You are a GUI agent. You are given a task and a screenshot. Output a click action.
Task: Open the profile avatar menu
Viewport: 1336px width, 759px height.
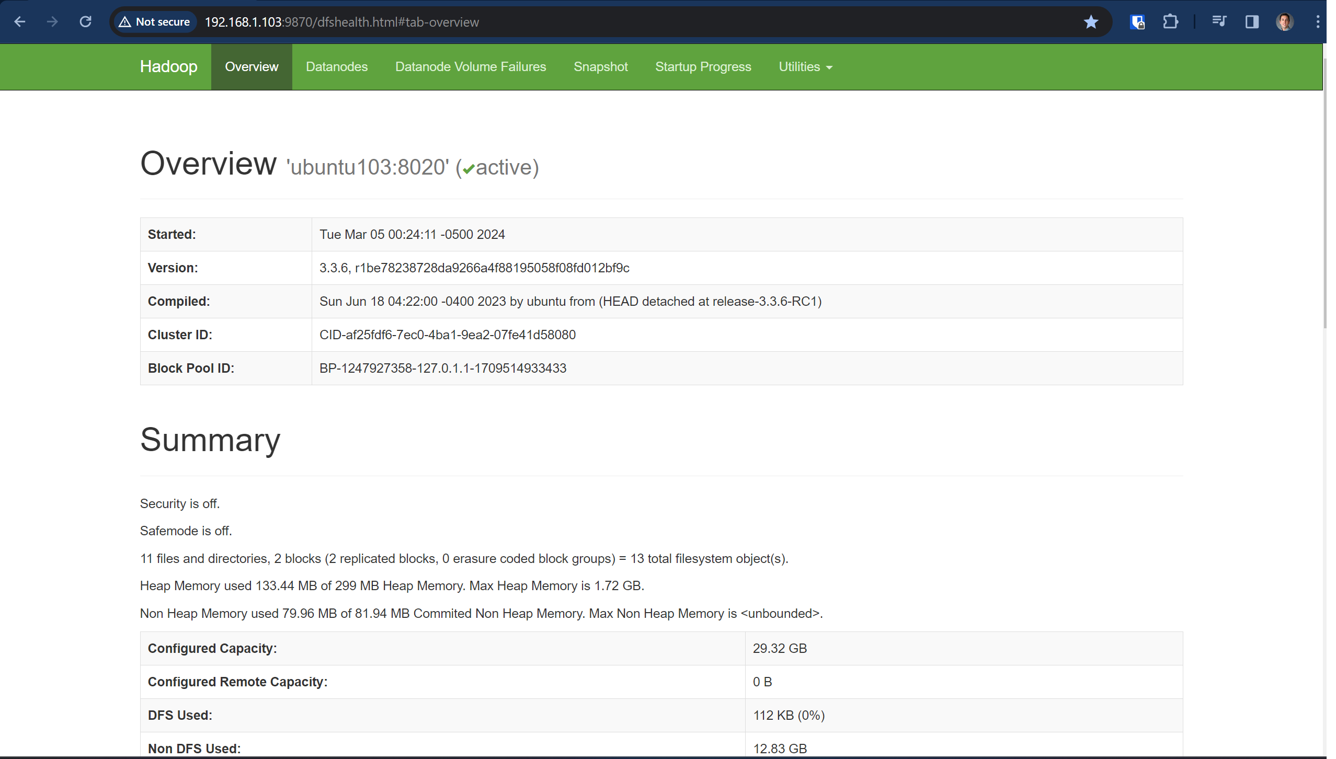point(1285,22)
